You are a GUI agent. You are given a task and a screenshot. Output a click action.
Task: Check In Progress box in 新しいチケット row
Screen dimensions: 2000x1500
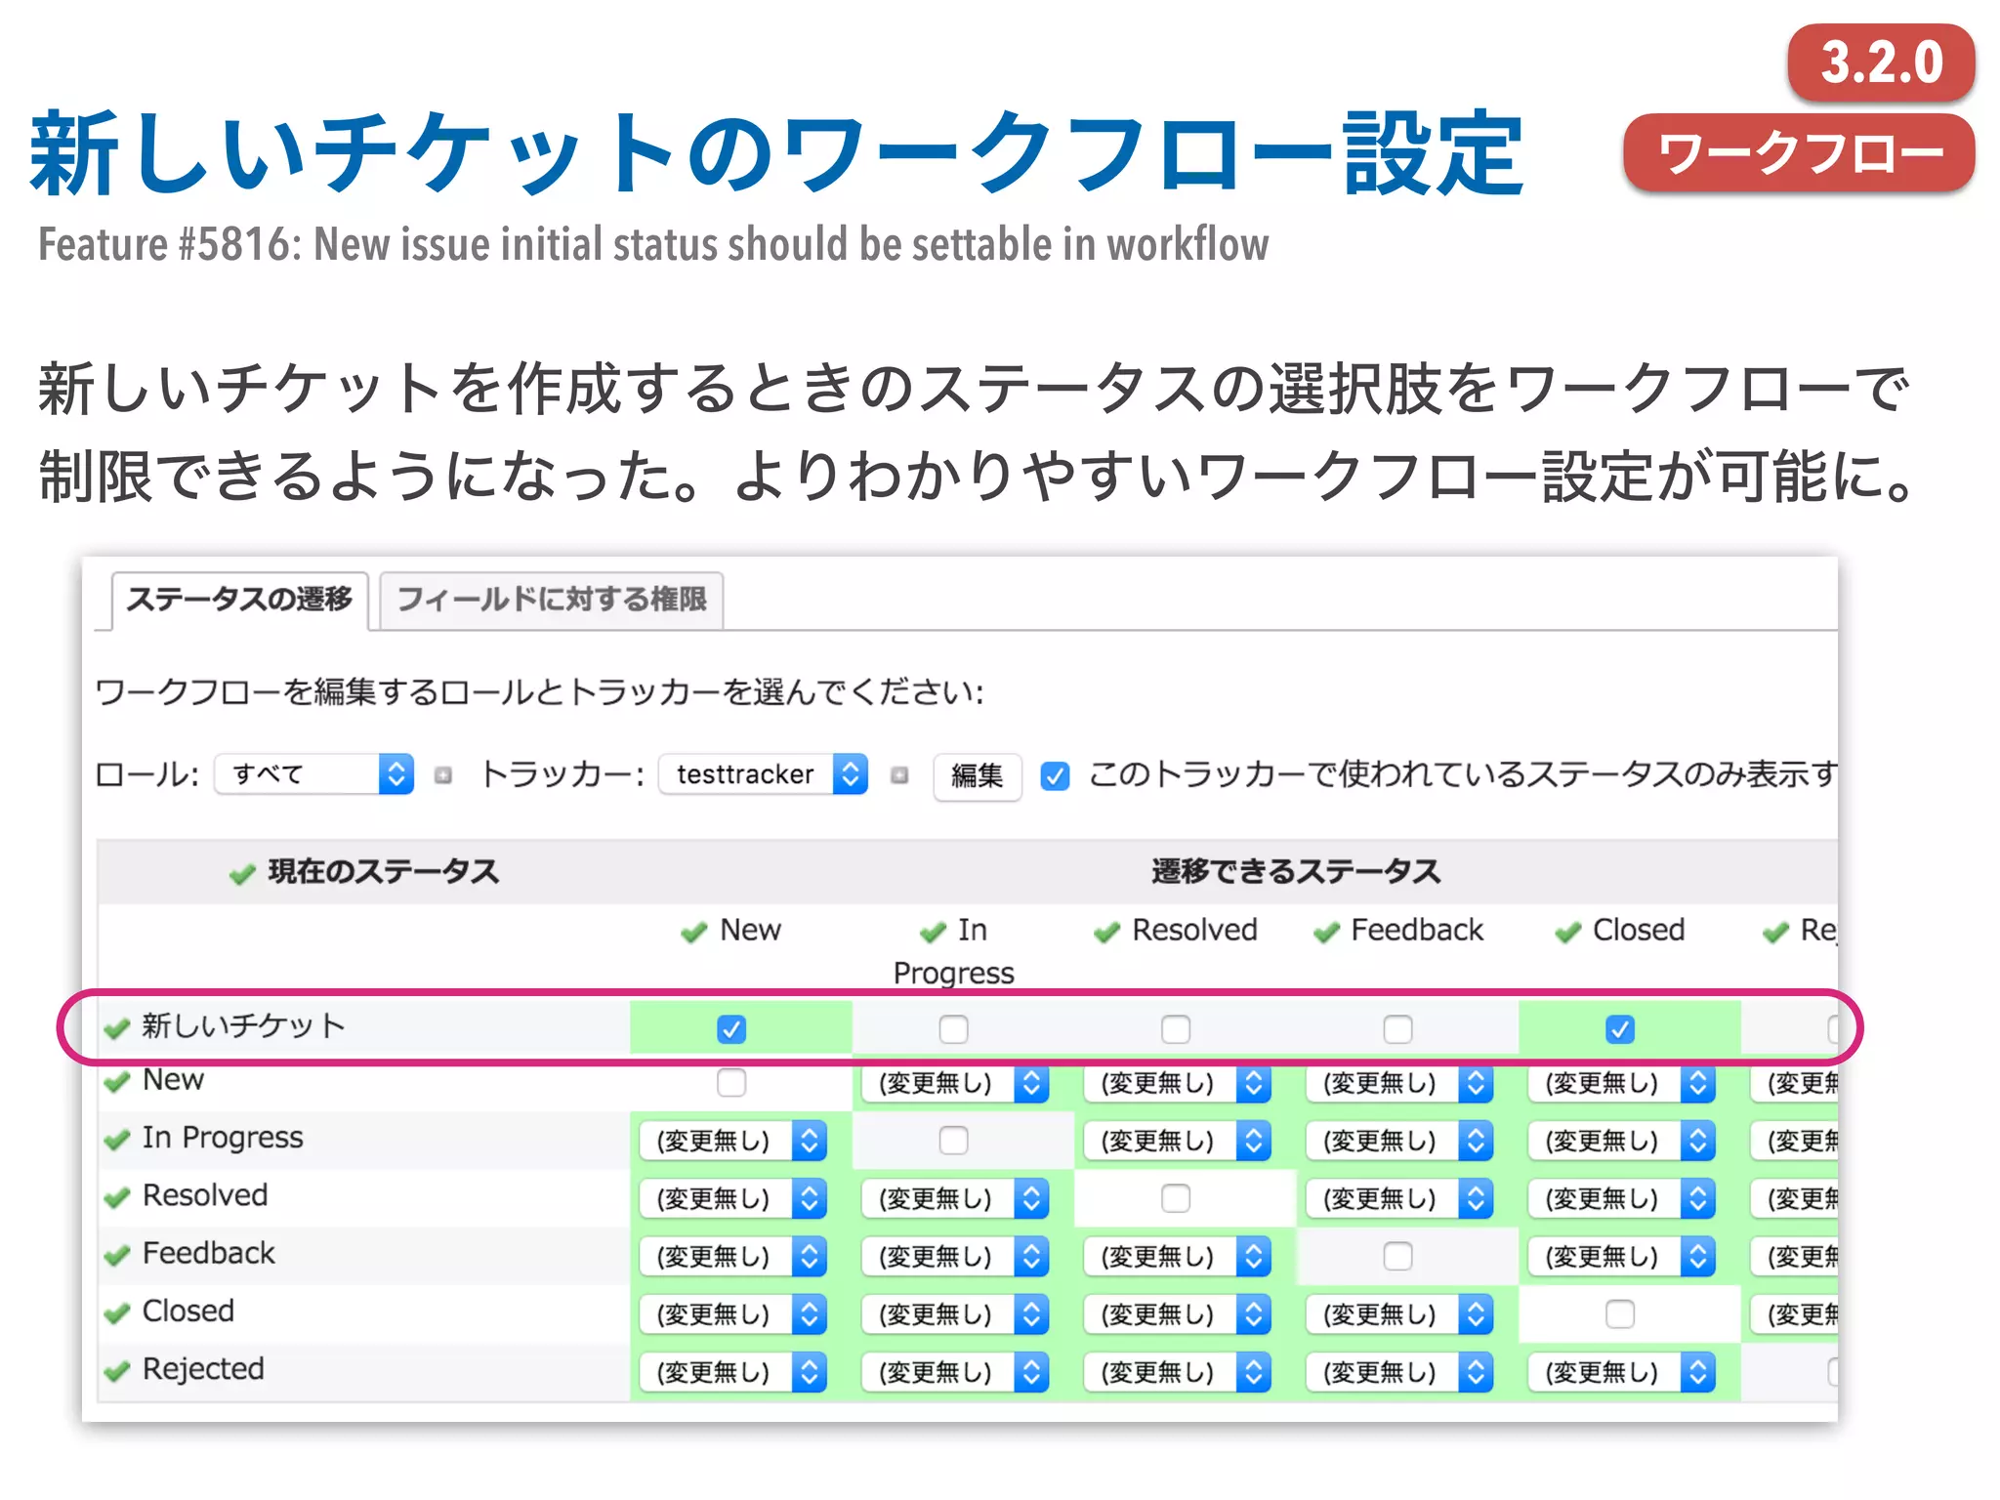pyautogui.click(x=953, y=1029)
